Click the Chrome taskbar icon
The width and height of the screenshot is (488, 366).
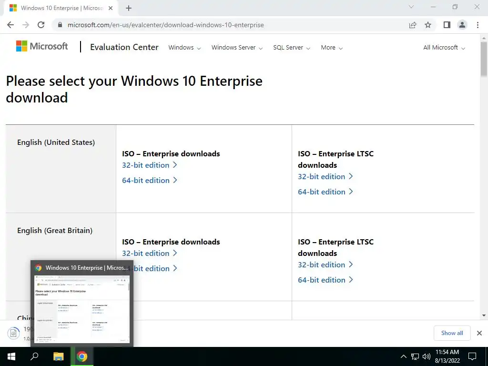[82, 356]
